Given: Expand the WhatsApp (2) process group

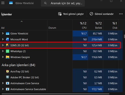Looking at the screenshot, I should pos(3,51).
